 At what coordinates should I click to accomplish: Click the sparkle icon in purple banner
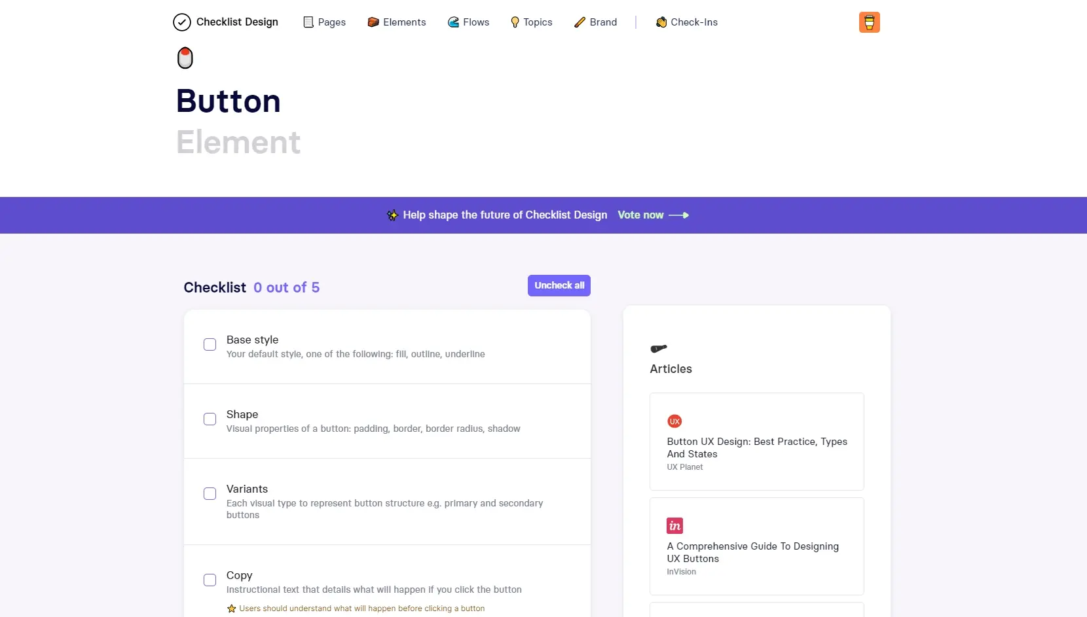[392, 215]
